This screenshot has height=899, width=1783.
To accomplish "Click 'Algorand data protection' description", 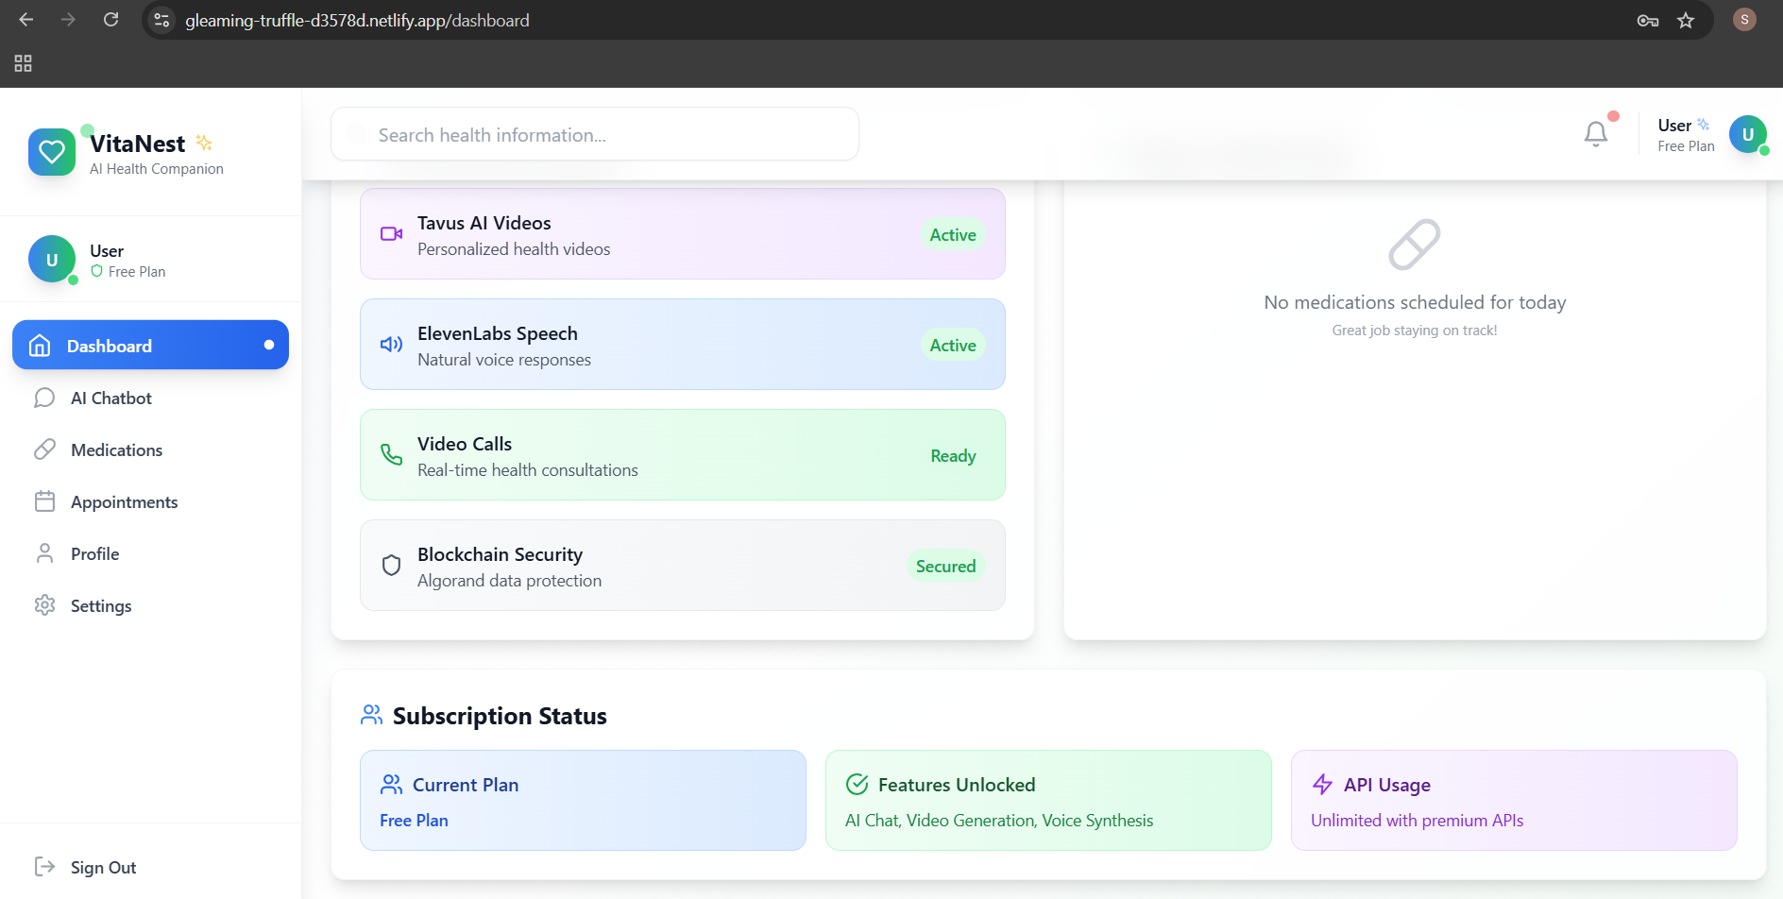I will click(510, 581).
